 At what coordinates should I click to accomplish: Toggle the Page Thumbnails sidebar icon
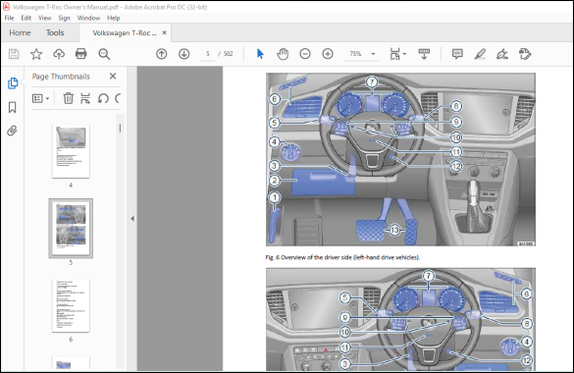tap(13, 83)
